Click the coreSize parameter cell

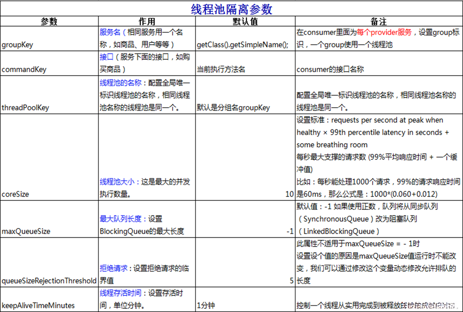click(15, 194)
